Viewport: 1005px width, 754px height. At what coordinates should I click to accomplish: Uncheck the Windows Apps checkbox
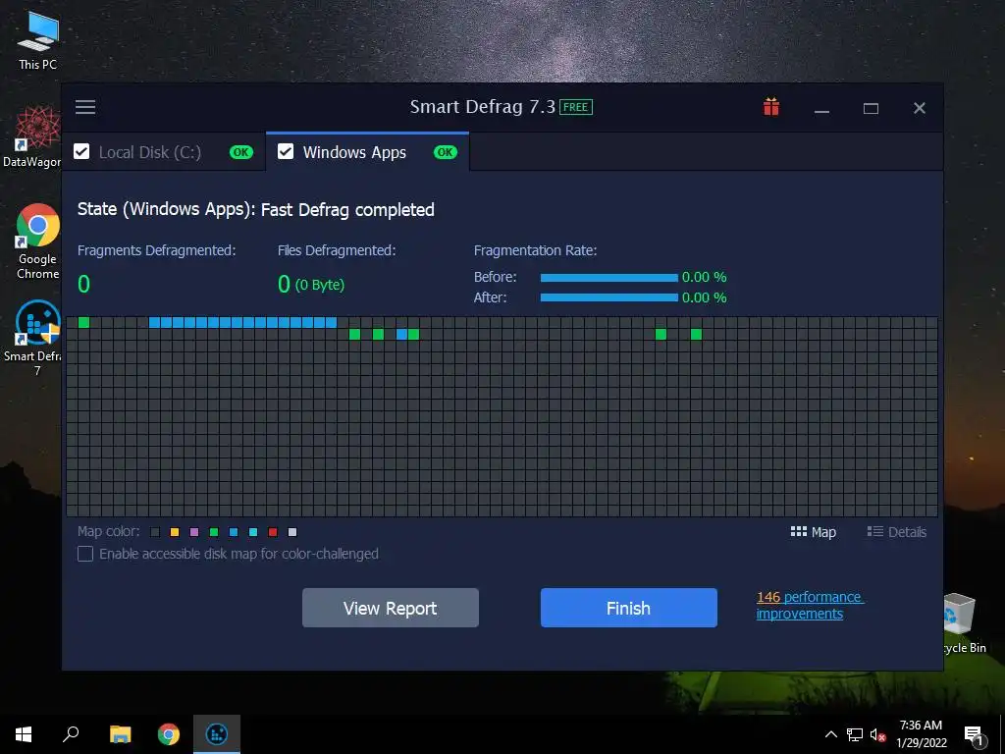(286, 152)
